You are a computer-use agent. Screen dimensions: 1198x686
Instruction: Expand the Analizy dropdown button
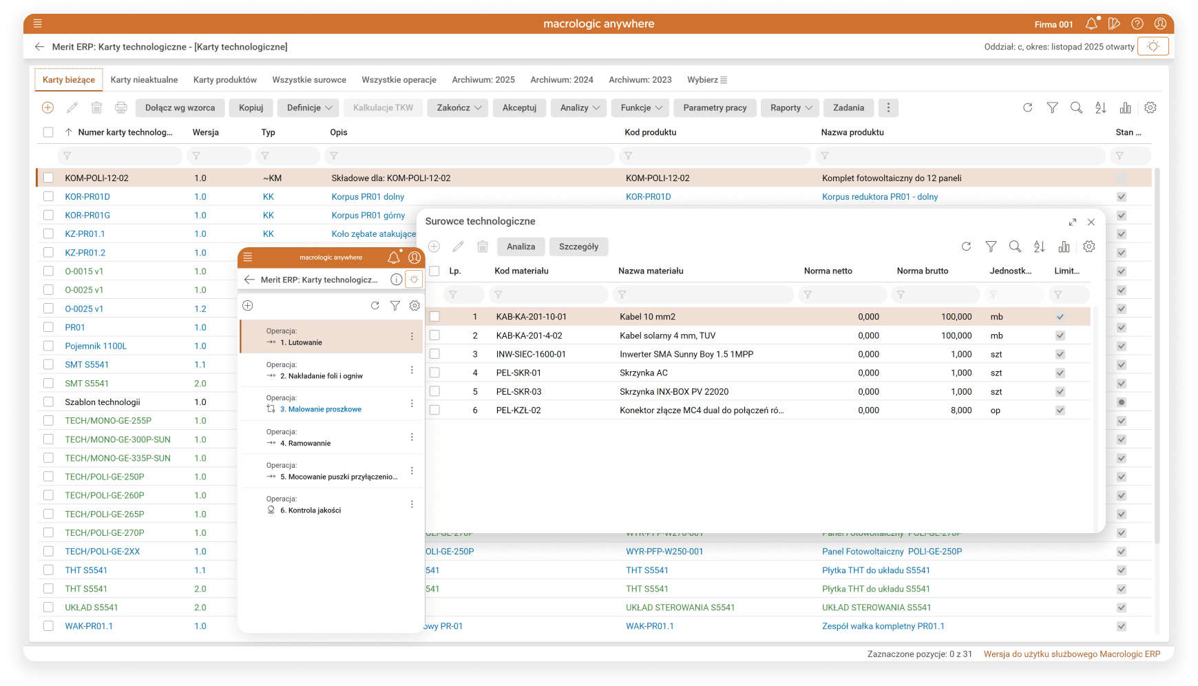point(580,107)
